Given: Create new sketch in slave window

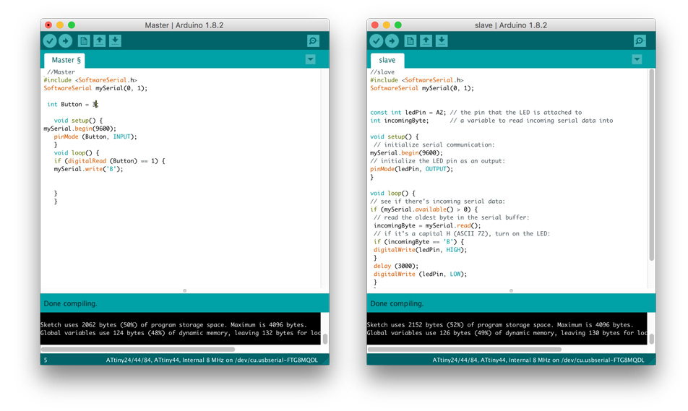Looking at the screenshot, I should pyautogui.click(x=410, y=40).
